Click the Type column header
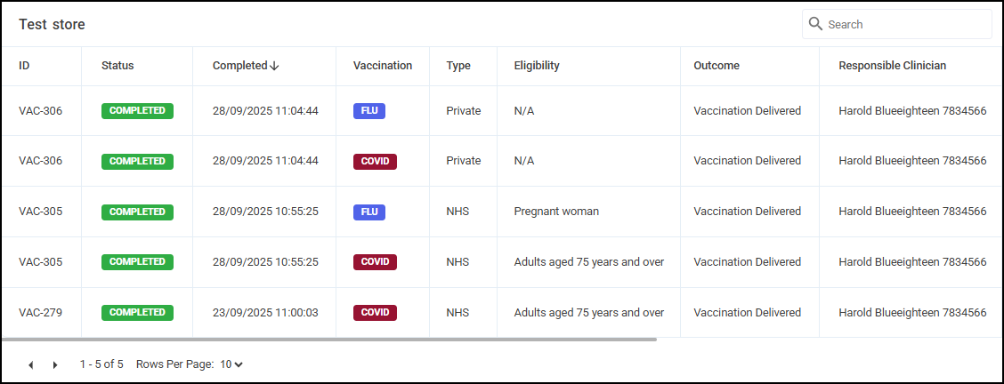This screenshot has width=1004, height=384. tap(458, 66)
